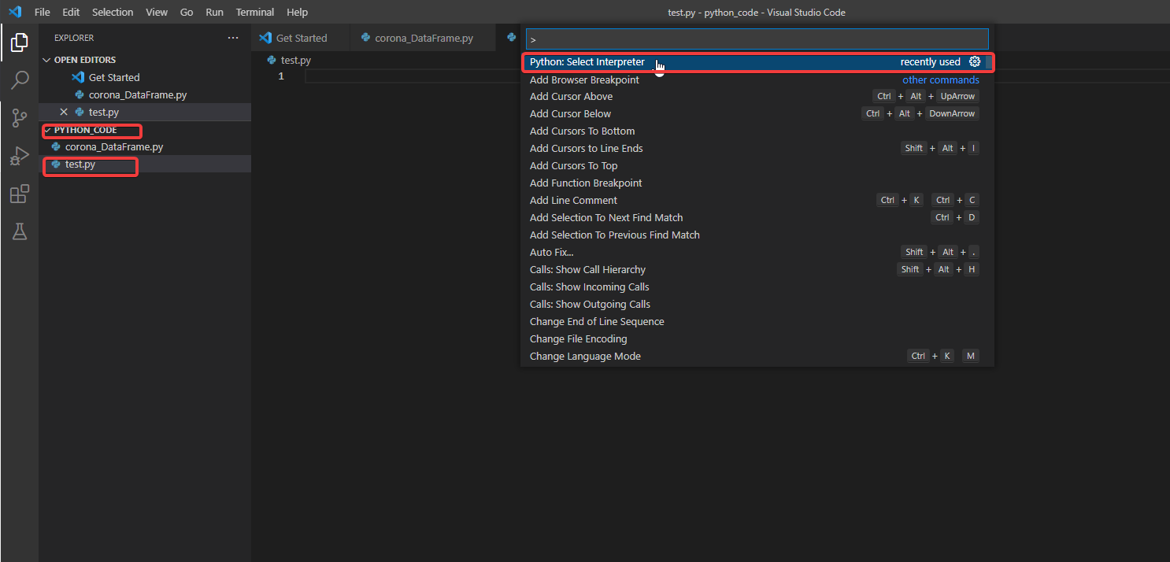Open the Source Control view icon

(19, 118)
